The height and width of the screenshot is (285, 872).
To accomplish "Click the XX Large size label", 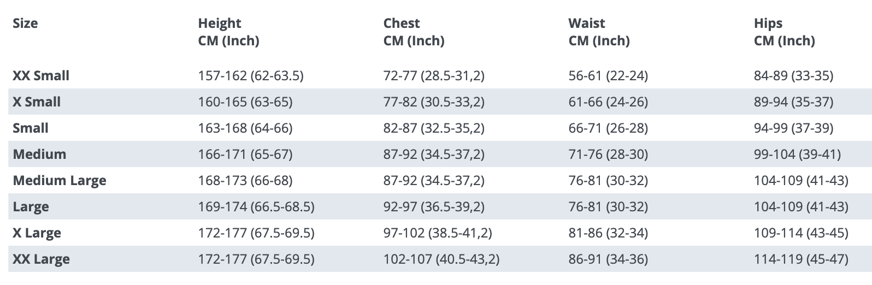I will [x=41, y=259].
